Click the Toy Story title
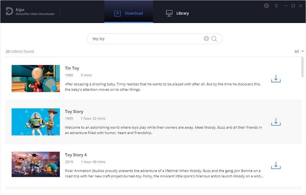This screenshot has height=195, width=306. 74,111
